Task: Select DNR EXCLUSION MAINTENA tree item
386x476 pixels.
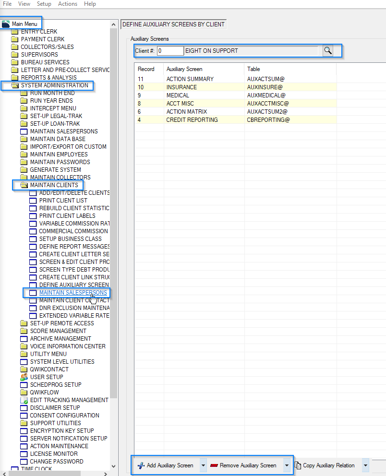Action: click(x=74, y=308)
